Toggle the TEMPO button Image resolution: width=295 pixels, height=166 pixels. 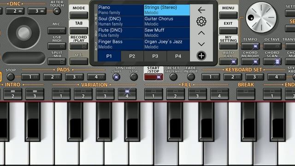(x=250, y=46)
